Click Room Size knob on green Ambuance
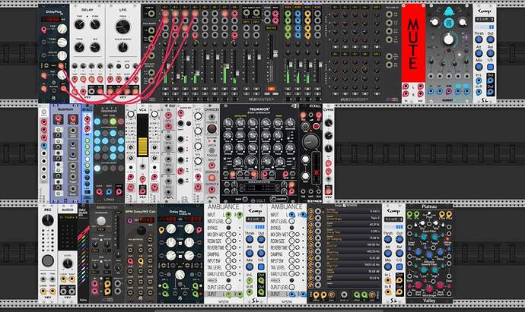 228,241
